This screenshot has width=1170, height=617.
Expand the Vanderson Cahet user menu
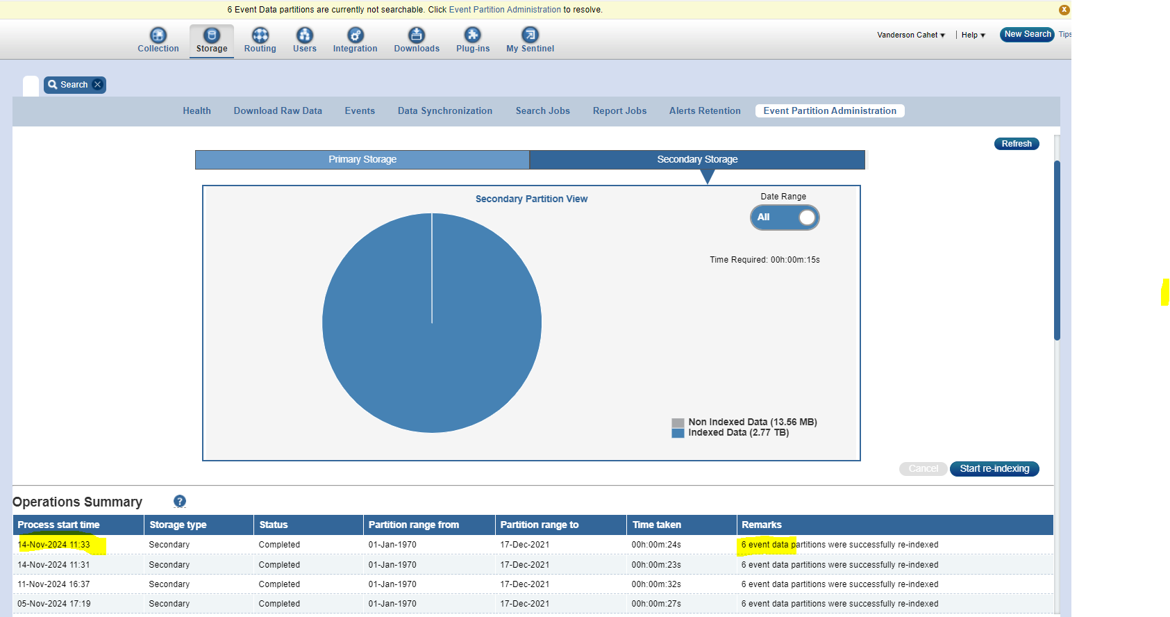tap(911, 35)
